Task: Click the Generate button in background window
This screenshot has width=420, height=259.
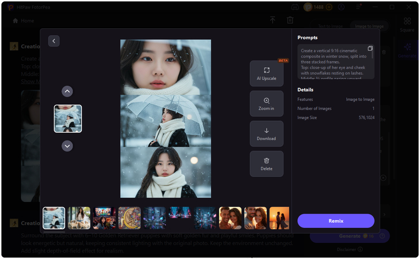Action: coord(350,236)
